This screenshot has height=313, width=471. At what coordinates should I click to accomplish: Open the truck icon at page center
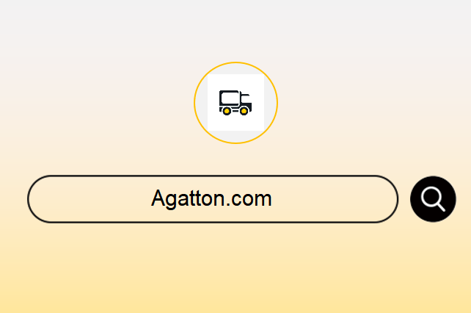tap(235, 103)
